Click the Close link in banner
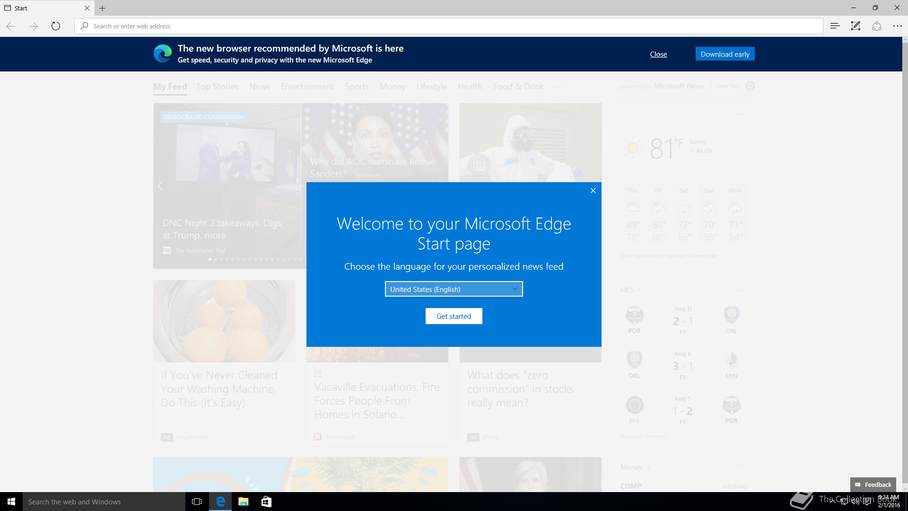Screen dimensions: 908x511 click(x=658, y=54)
